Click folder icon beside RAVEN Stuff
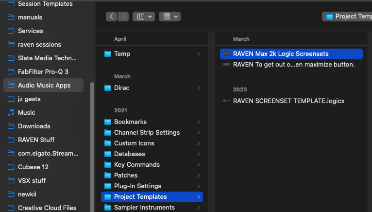Image resolution: width=372 pixels, height=212 pixels. pyautogui.click(x=11, y=140)
